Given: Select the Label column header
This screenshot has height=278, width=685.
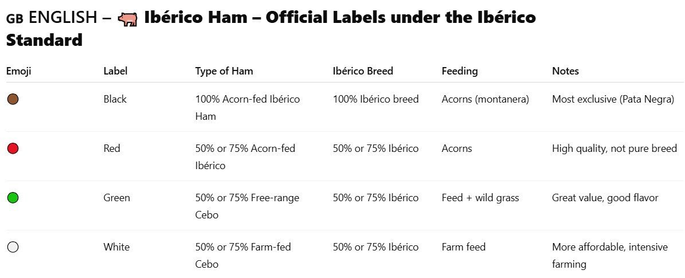Looking at the screenshot, I should coord(115,71).
